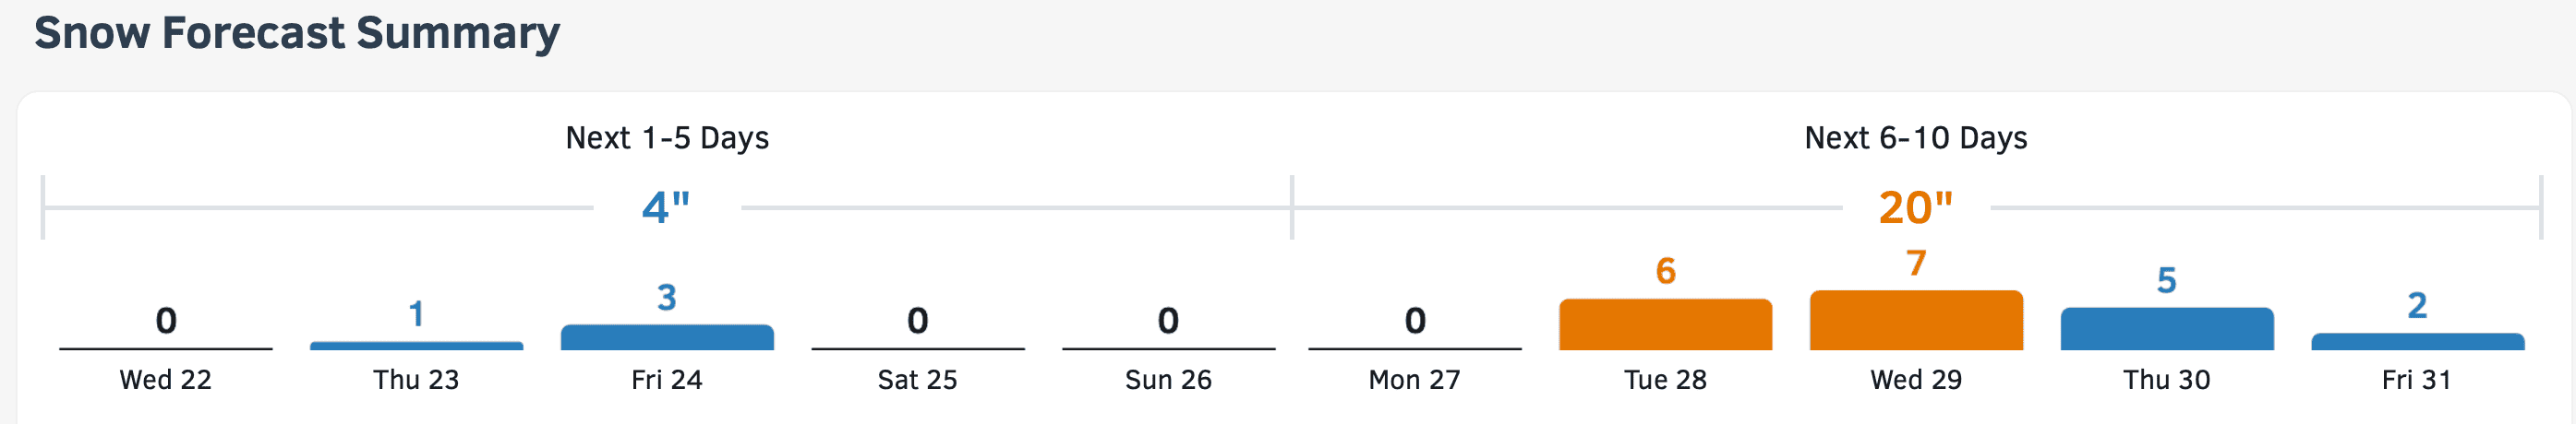Click the value 3 above Fri 24
Viewport: 2576px width, 424px height.
(667, 298)
